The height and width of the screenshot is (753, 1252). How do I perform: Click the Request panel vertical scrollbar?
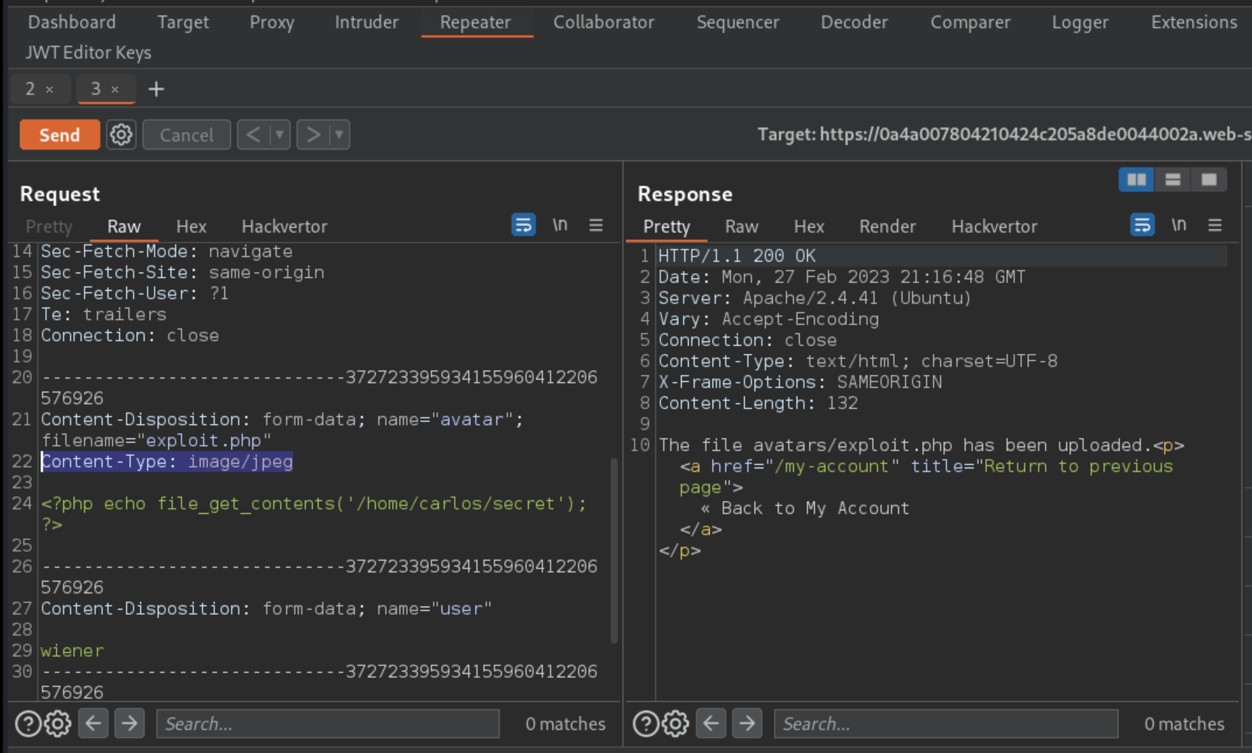tap(614, 550)
